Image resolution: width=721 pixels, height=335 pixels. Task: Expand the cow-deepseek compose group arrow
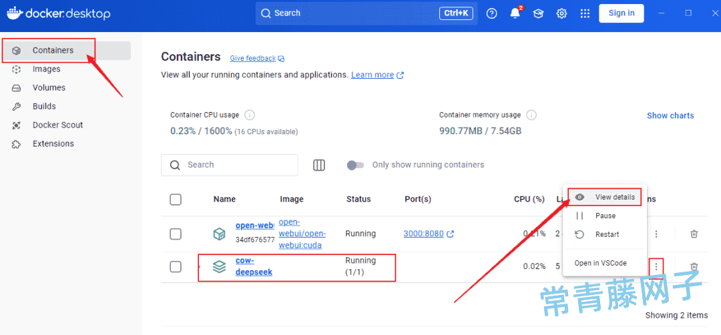pos(200,266)
